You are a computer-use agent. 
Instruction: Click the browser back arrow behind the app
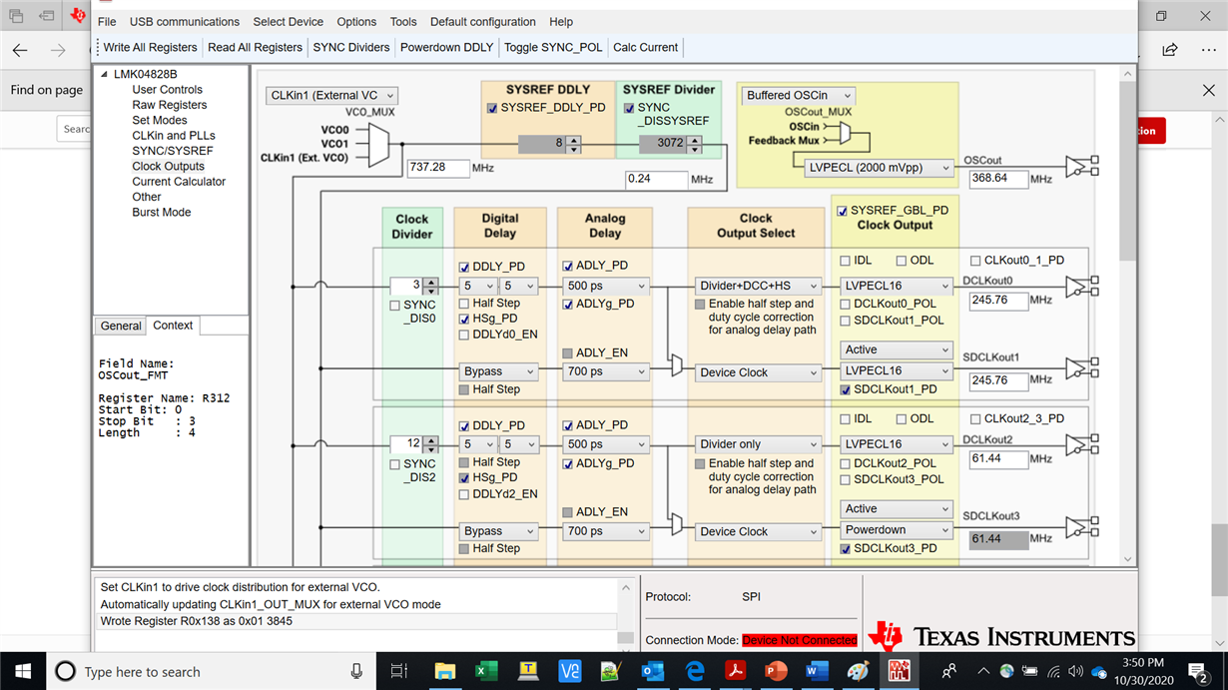[x=20, y=49]
